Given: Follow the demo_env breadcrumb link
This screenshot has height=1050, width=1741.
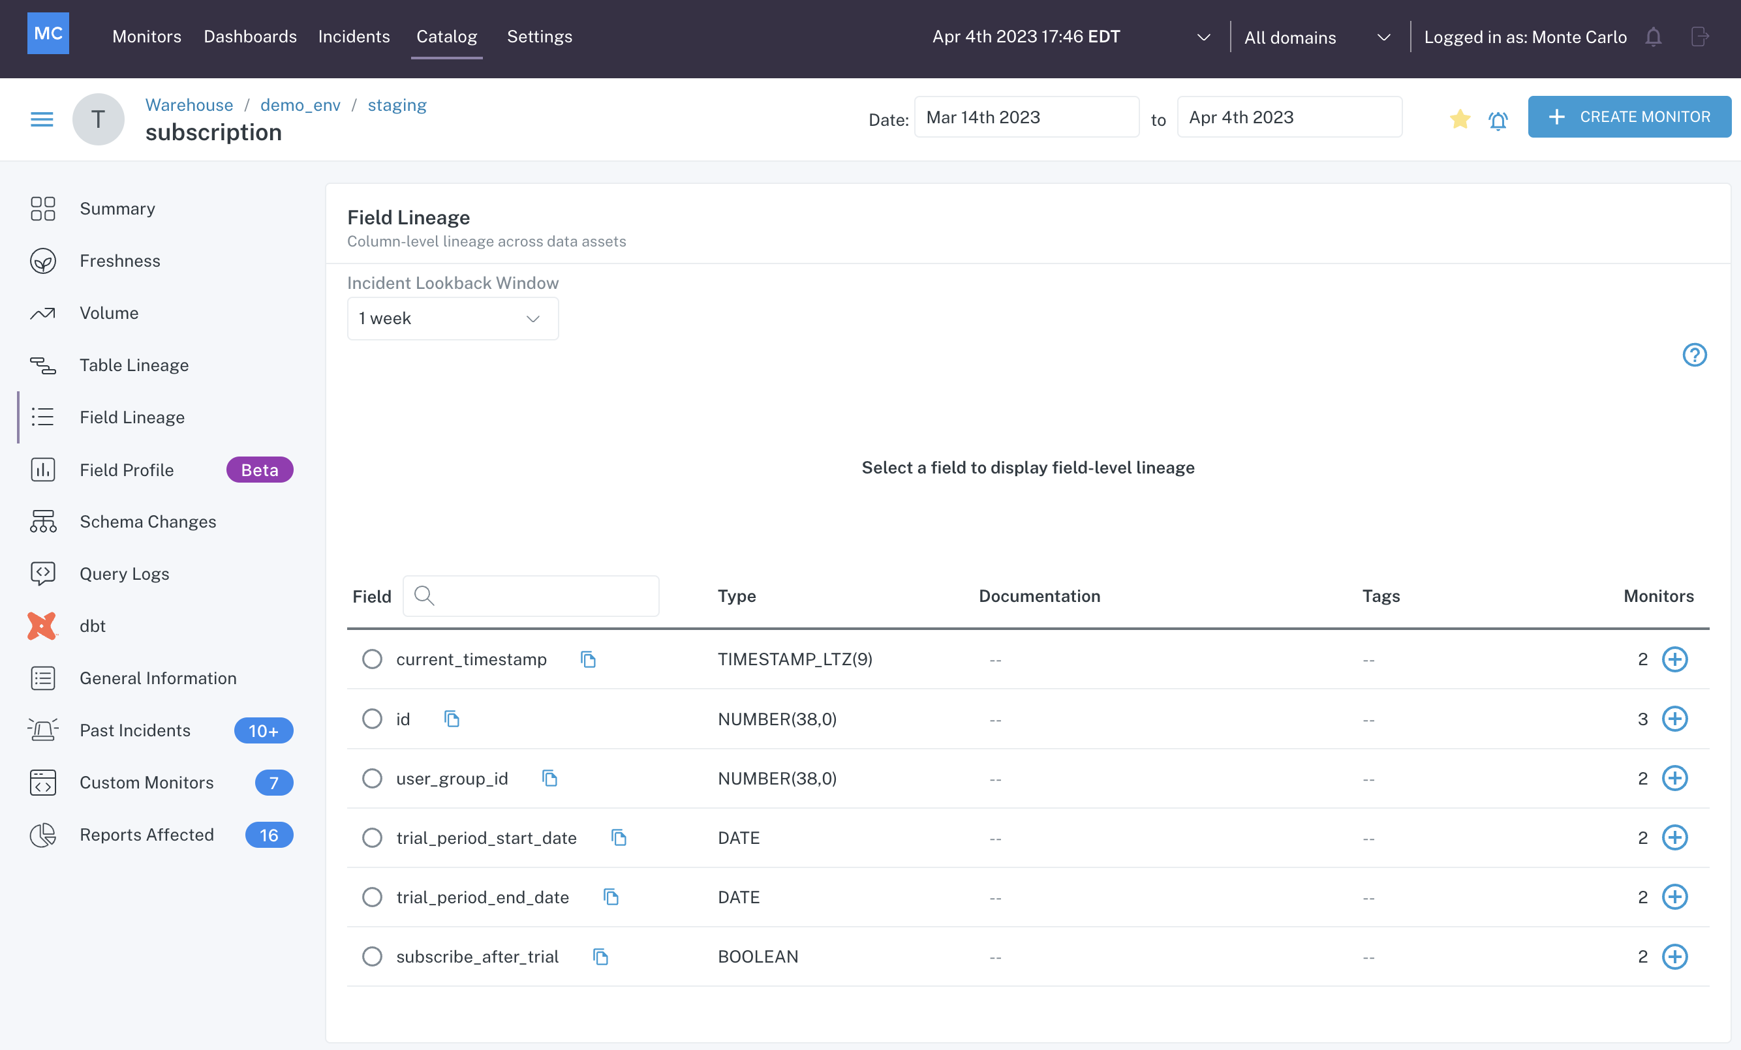Looking at the screenshot, I should [300, 104].
